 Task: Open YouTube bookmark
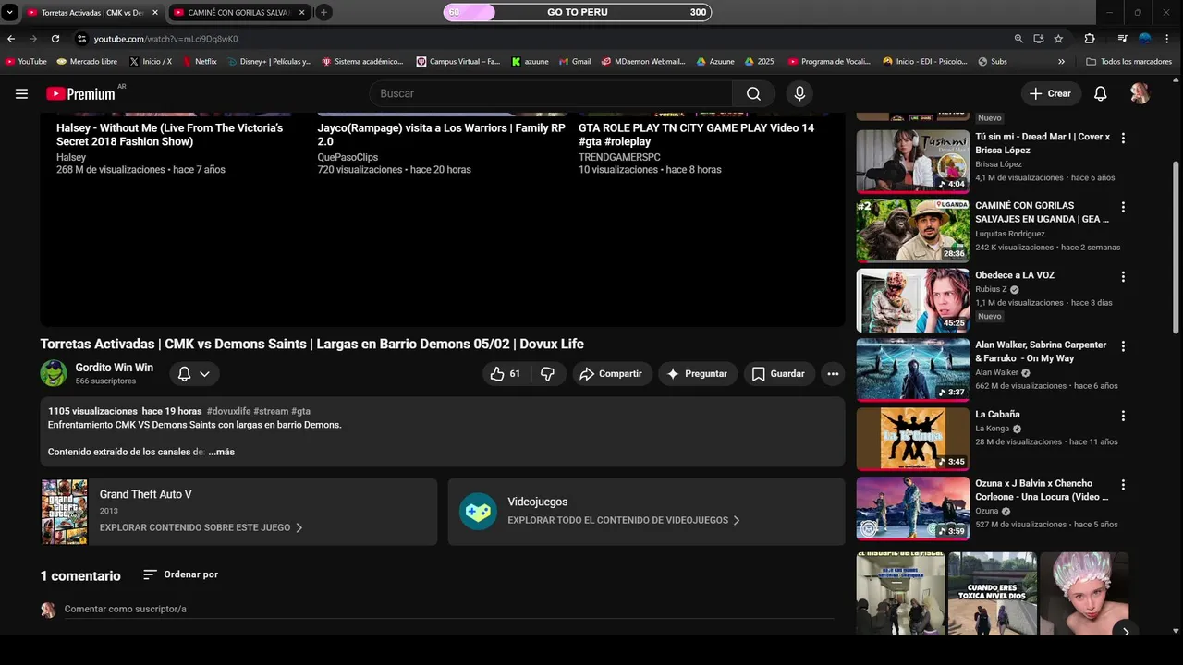pos(26,62)
